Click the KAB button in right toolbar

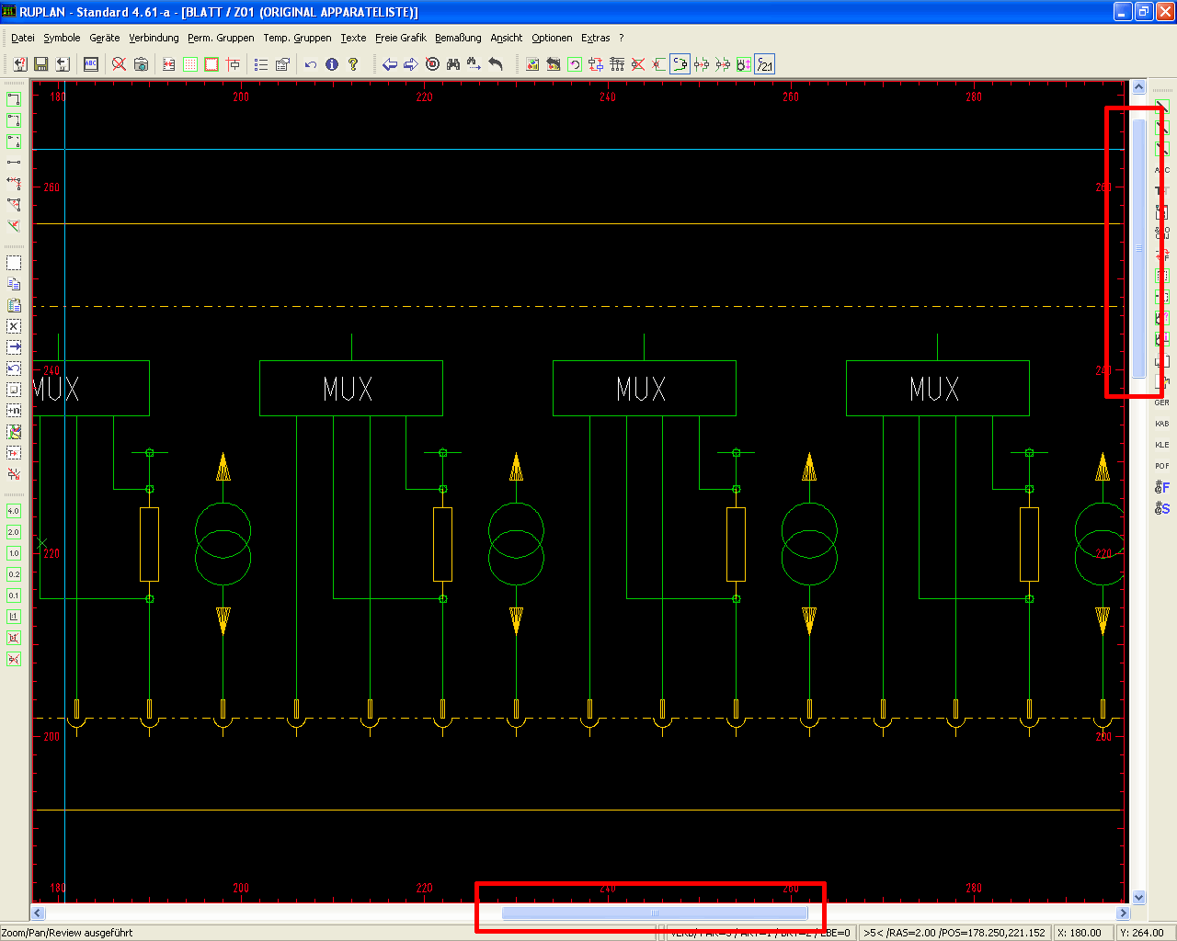coord(1162,424)
